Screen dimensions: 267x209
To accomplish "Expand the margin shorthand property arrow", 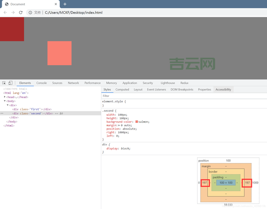I will [119, 125].
